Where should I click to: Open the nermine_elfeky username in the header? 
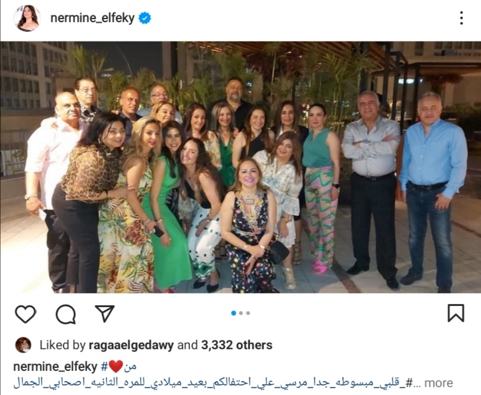[x=93, y=19]
